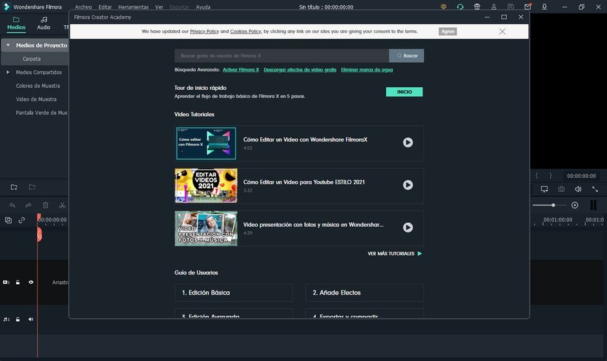Expand the Medios Compartidos folder
Screen dimensions: 607x361
(x=8, y=72)
